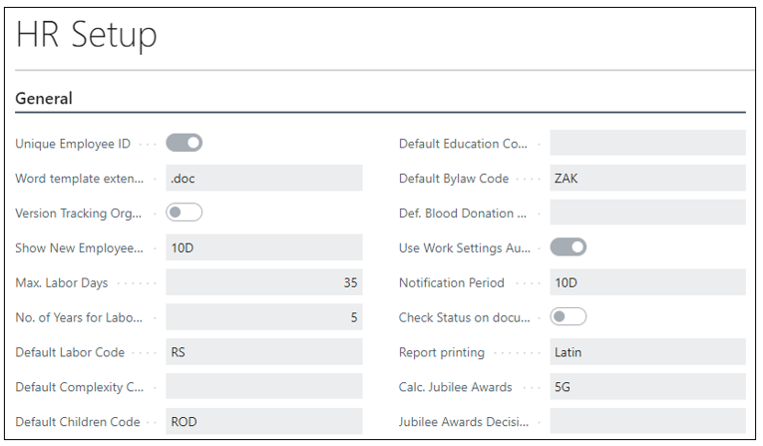Click the empty Jubilee Awards Decision field
Image resolution: width=763 pixels, height=446 pixels.
point(647,421)
